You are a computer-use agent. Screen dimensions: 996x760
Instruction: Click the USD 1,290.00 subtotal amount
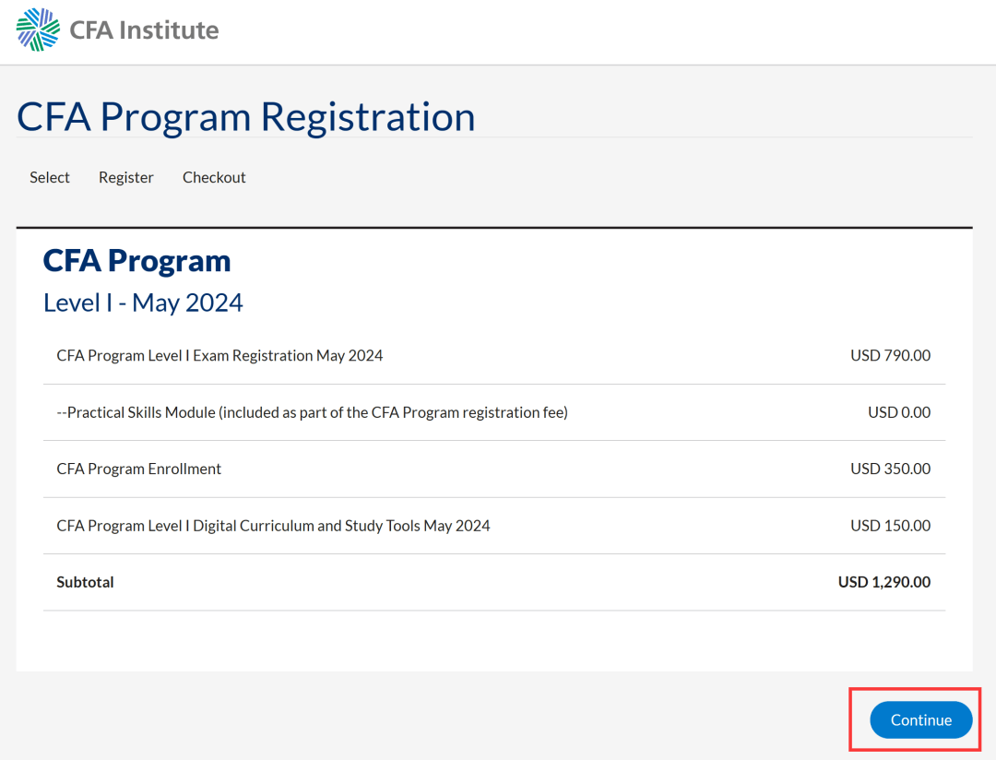click(x=884, y=582)
